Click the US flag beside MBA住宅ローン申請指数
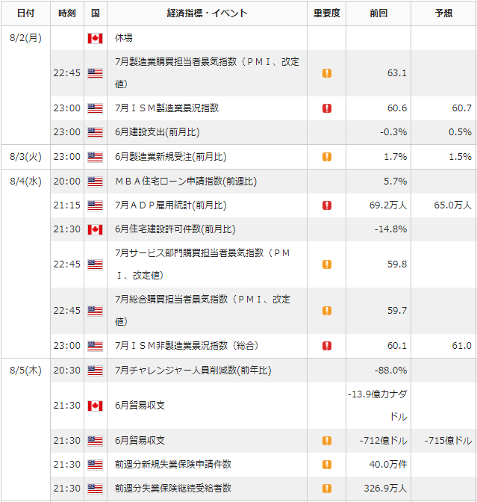Image resolution: width=477 pixels, height=502 pixels. [95, 182]
